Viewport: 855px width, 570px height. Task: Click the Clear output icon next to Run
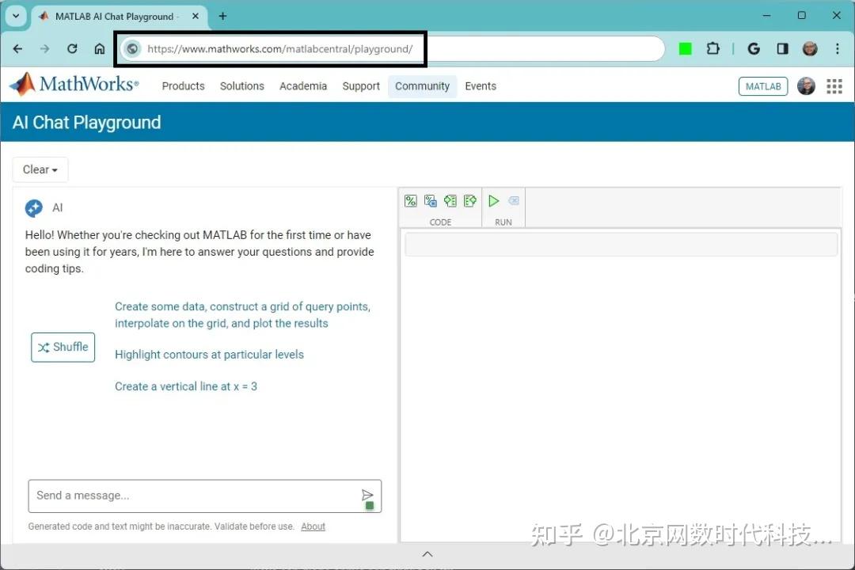pyautogui.click(x=513, y=201)
